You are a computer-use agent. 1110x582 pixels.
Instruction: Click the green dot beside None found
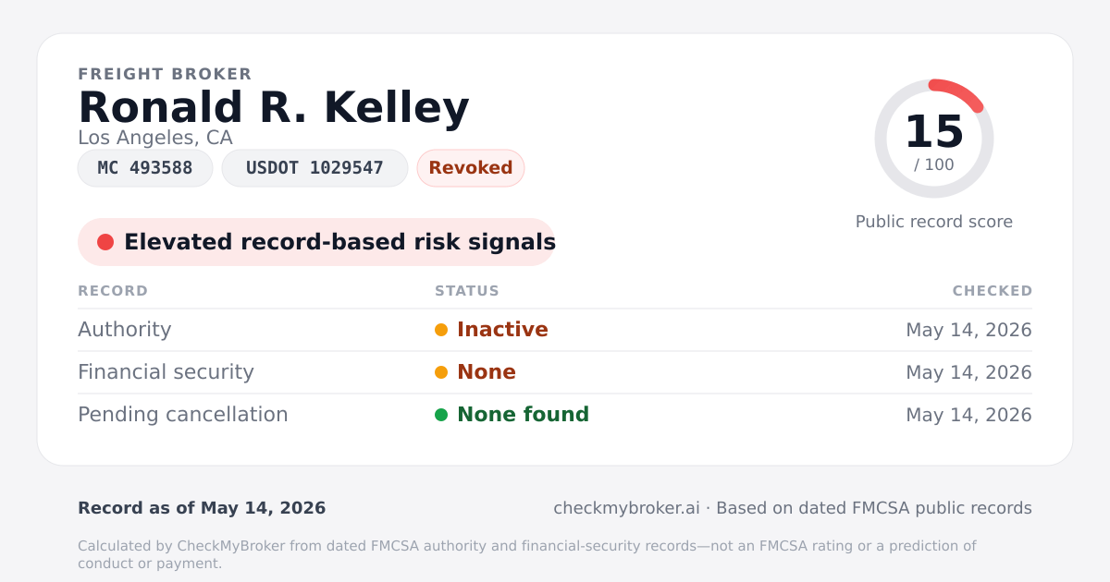tap(441, 415)
